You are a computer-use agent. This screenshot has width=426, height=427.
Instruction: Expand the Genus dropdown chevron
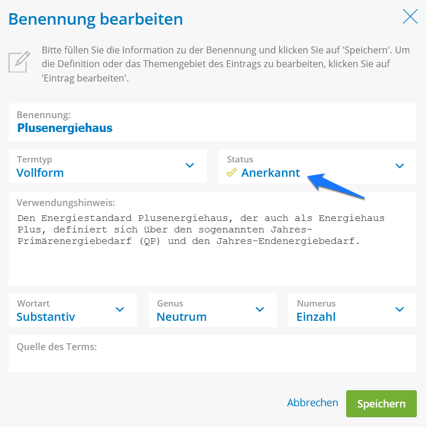click(260, 309)
